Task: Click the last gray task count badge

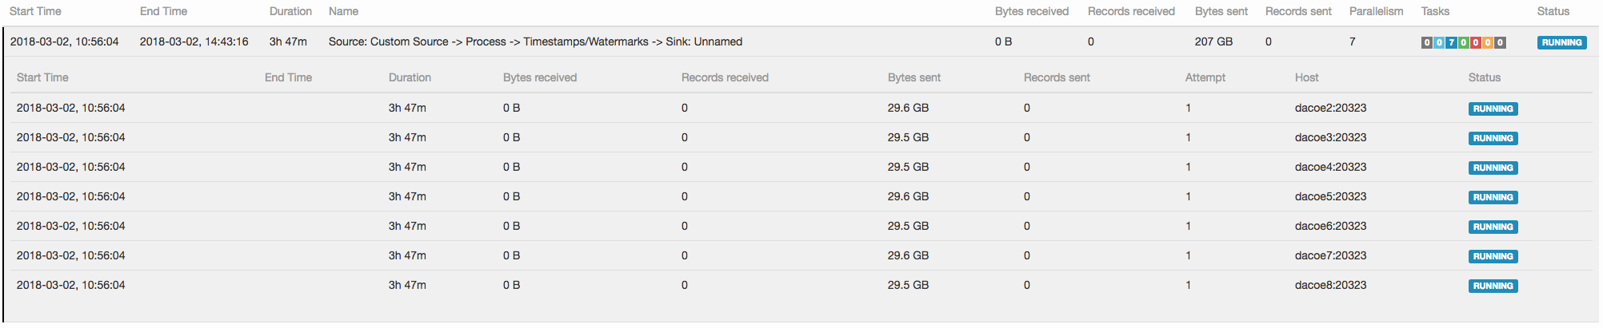Action: pos(1500,42)
